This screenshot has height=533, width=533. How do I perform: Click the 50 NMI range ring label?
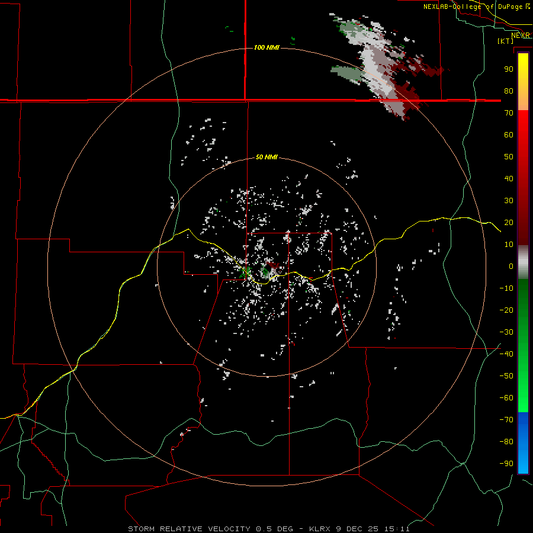(x=266, y=157)
